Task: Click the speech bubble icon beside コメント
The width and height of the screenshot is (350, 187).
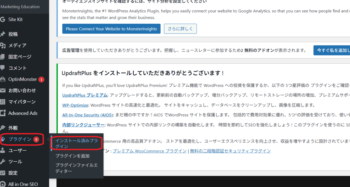Action: (x=2, y=68)
